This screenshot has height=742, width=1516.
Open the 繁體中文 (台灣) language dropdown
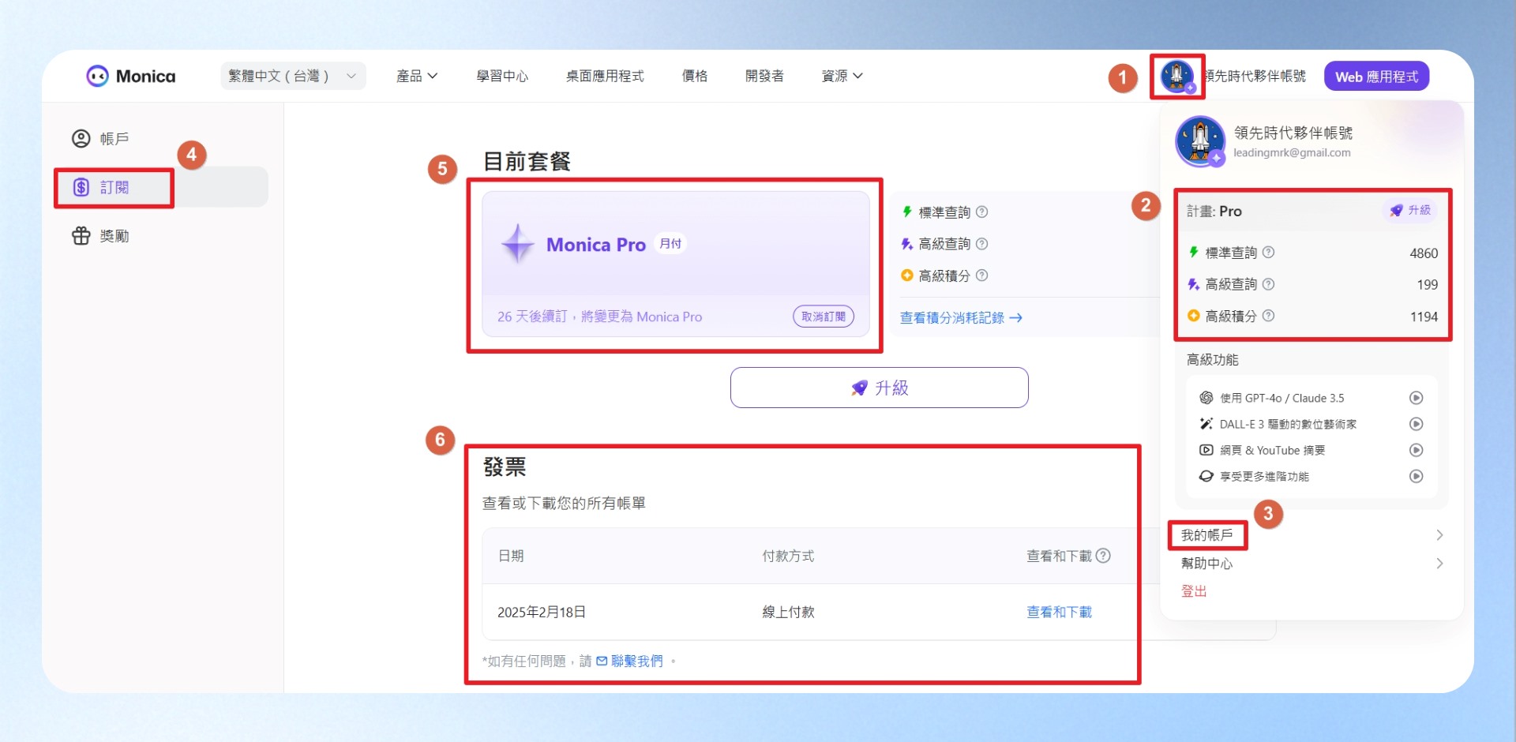tap(293, 76)
